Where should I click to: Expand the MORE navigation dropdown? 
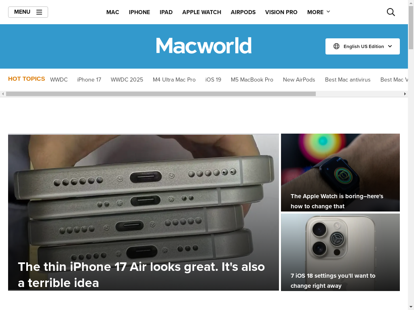pos(319,12)
